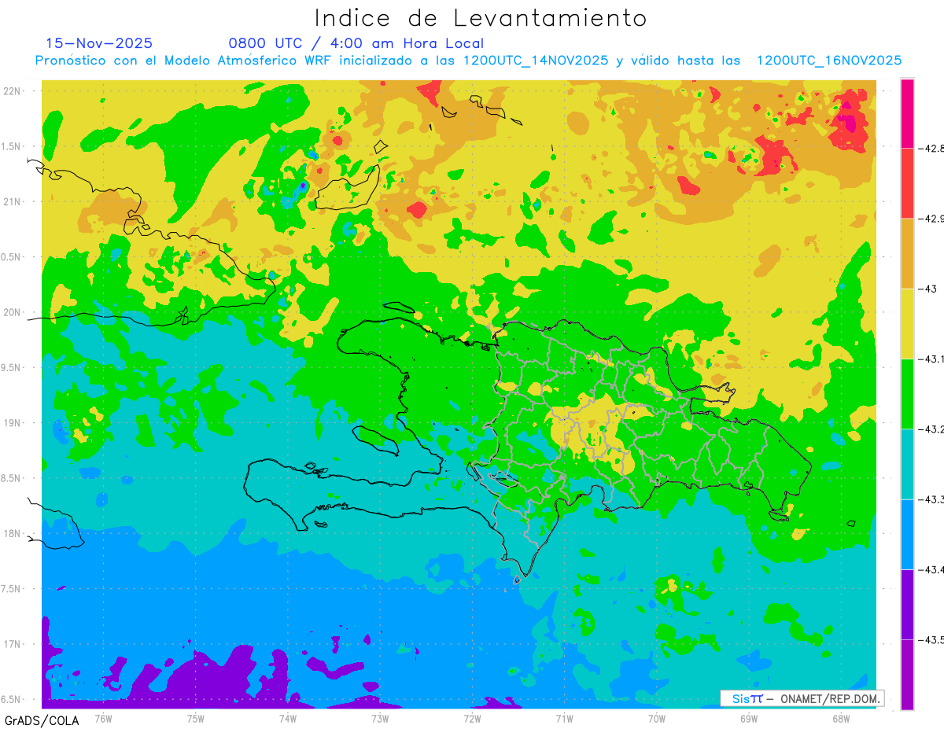The height and width of the screenshot is (729, 944).
Task: Click '0800 UTC / 4:00 am Hora Local'
Action: [356, 43]
